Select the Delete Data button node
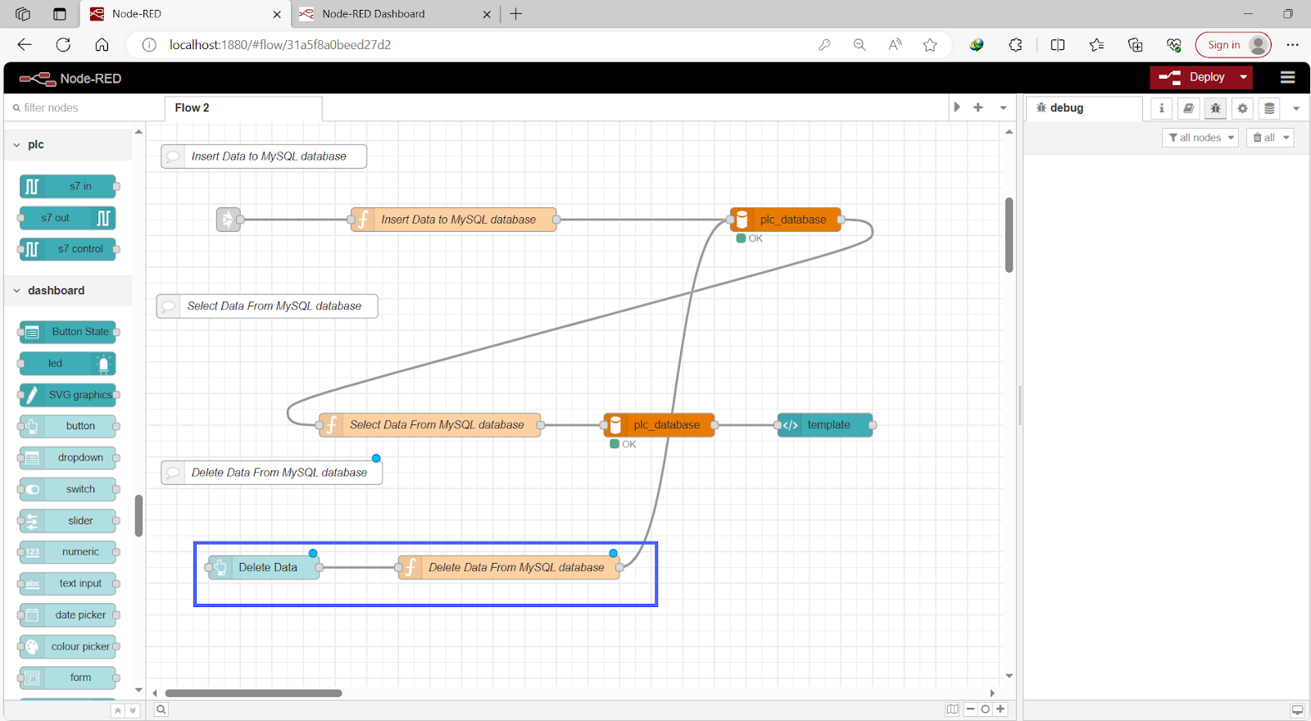This screenshot has width=1311, height=721. click(264, 568)
